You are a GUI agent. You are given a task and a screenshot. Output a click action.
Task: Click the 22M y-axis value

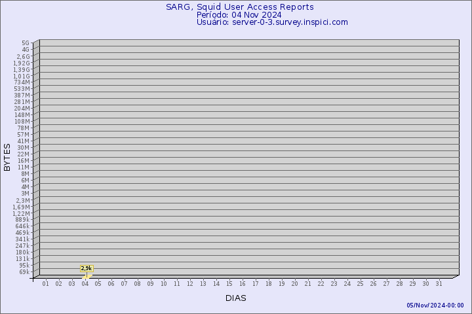[x=24, y=154]
